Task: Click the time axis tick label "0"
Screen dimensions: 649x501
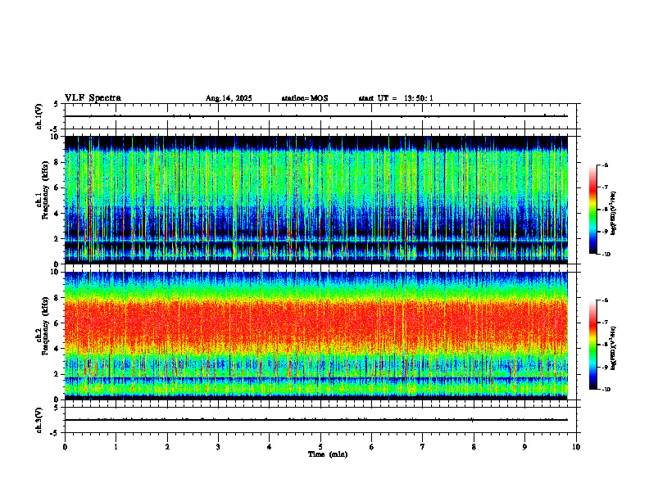Action: point(65,447)
